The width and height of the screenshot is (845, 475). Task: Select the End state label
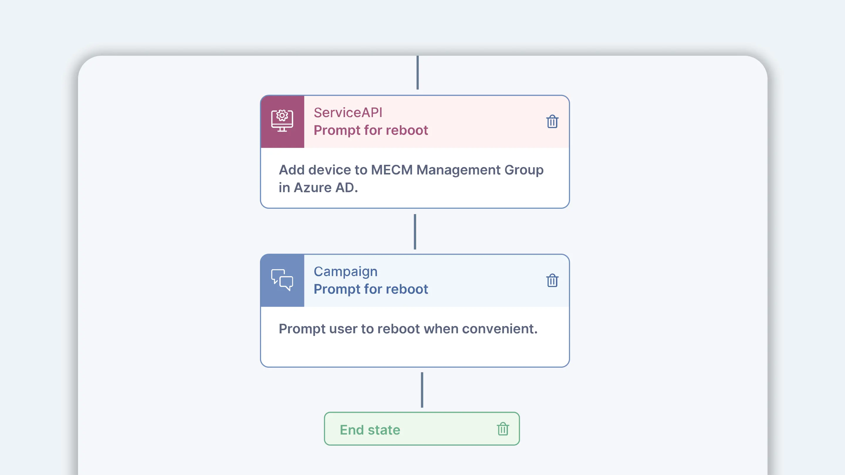tap(370, 430)
